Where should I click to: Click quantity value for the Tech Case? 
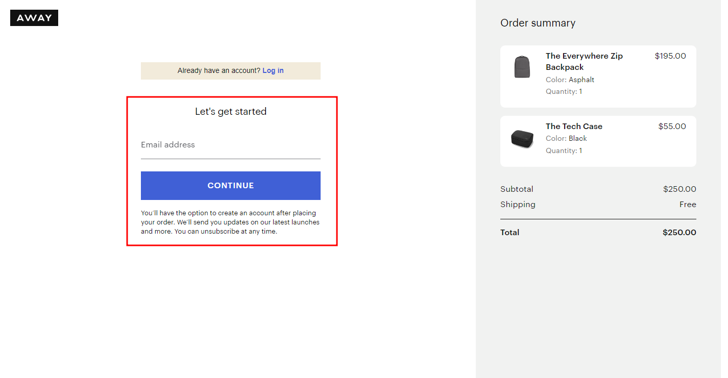[581, 150]
